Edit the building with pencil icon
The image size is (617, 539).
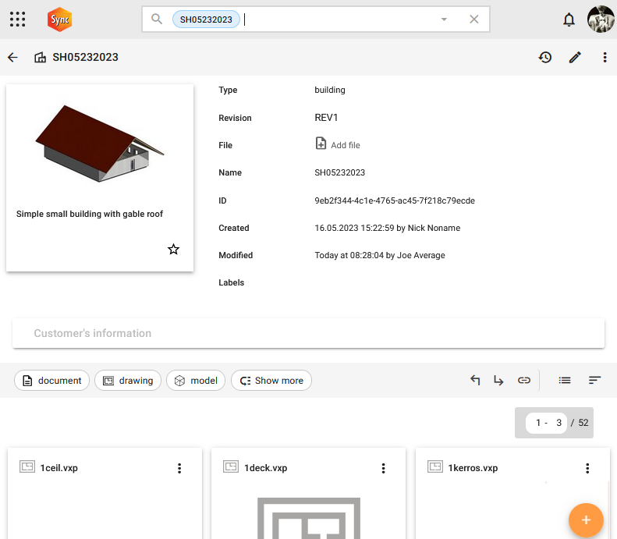tap(575, 57)
